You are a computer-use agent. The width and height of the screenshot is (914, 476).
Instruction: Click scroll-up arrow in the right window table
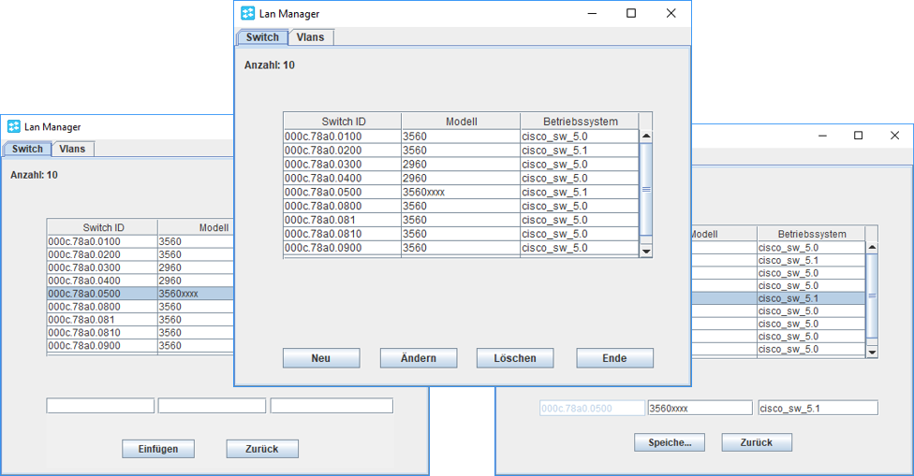pos(872,248)
